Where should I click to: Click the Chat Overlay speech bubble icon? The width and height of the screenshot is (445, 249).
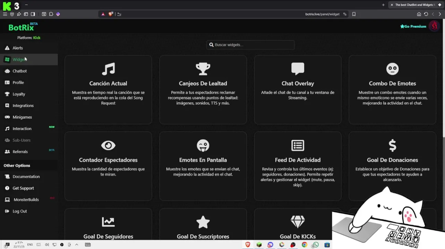click(298, 69)
